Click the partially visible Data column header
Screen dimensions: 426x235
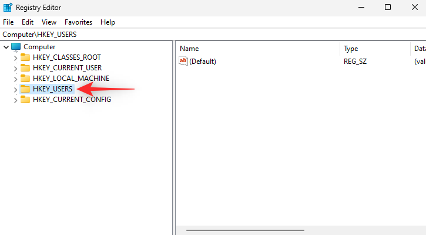tap(419, 49)
